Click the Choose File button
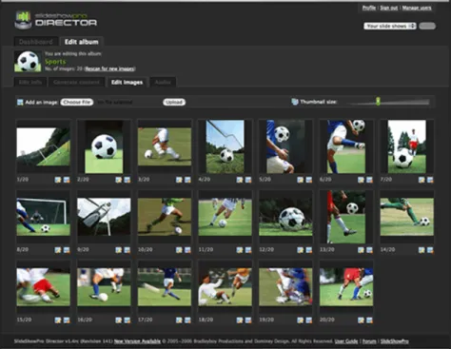 [77, 102]
